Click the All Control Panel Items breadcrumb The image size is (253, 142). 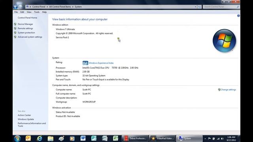click(x=60, y=7)
